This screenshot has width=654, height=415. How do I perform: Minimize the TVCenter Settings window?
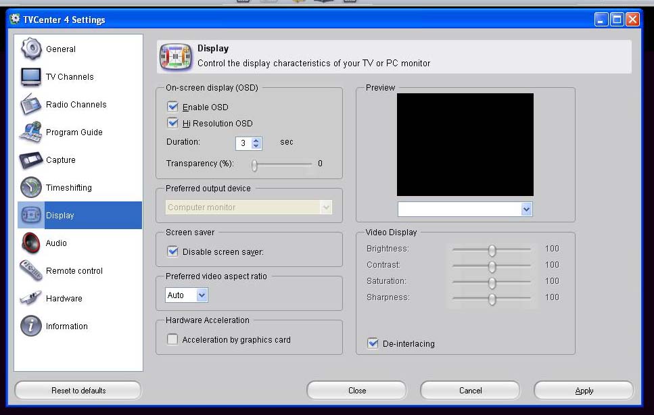click(601, 19)
